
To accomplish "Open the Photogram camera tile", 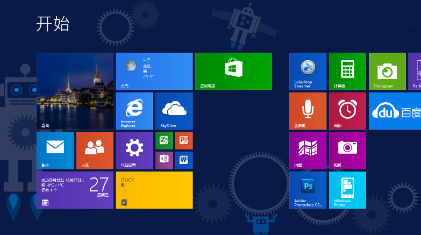I will click(387, 71).
